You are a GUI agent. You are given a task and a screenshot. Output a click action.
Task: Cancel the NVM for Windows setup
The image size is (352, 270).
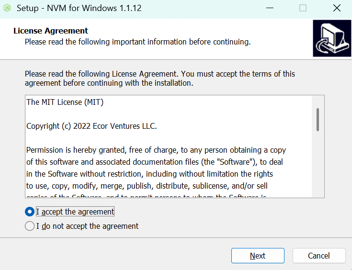(319, 256)
